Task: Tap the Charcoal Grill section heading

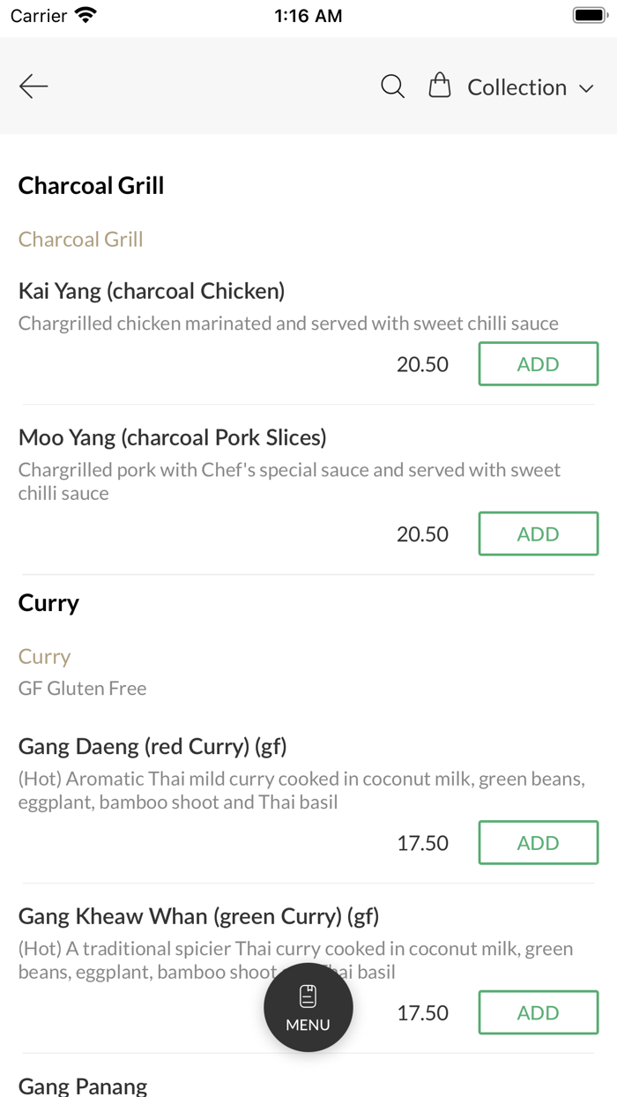Action: 92,186
